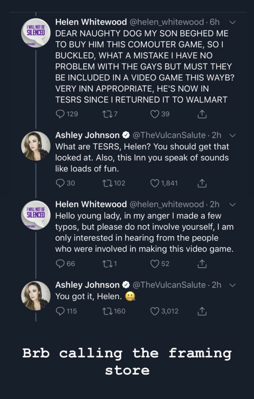
Task: Open Ashley Johnson's avatar on TESRS tweet
Action: [x=36, y=146]
